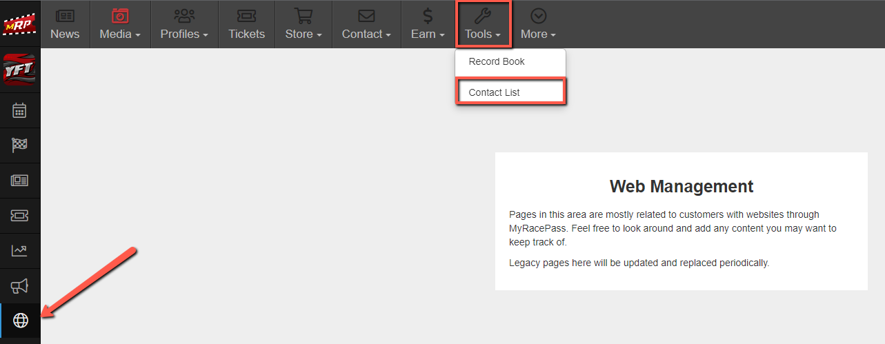Screen dimensions: 885x344
Task: Open the globe web management icon
Action: [21, 321]
